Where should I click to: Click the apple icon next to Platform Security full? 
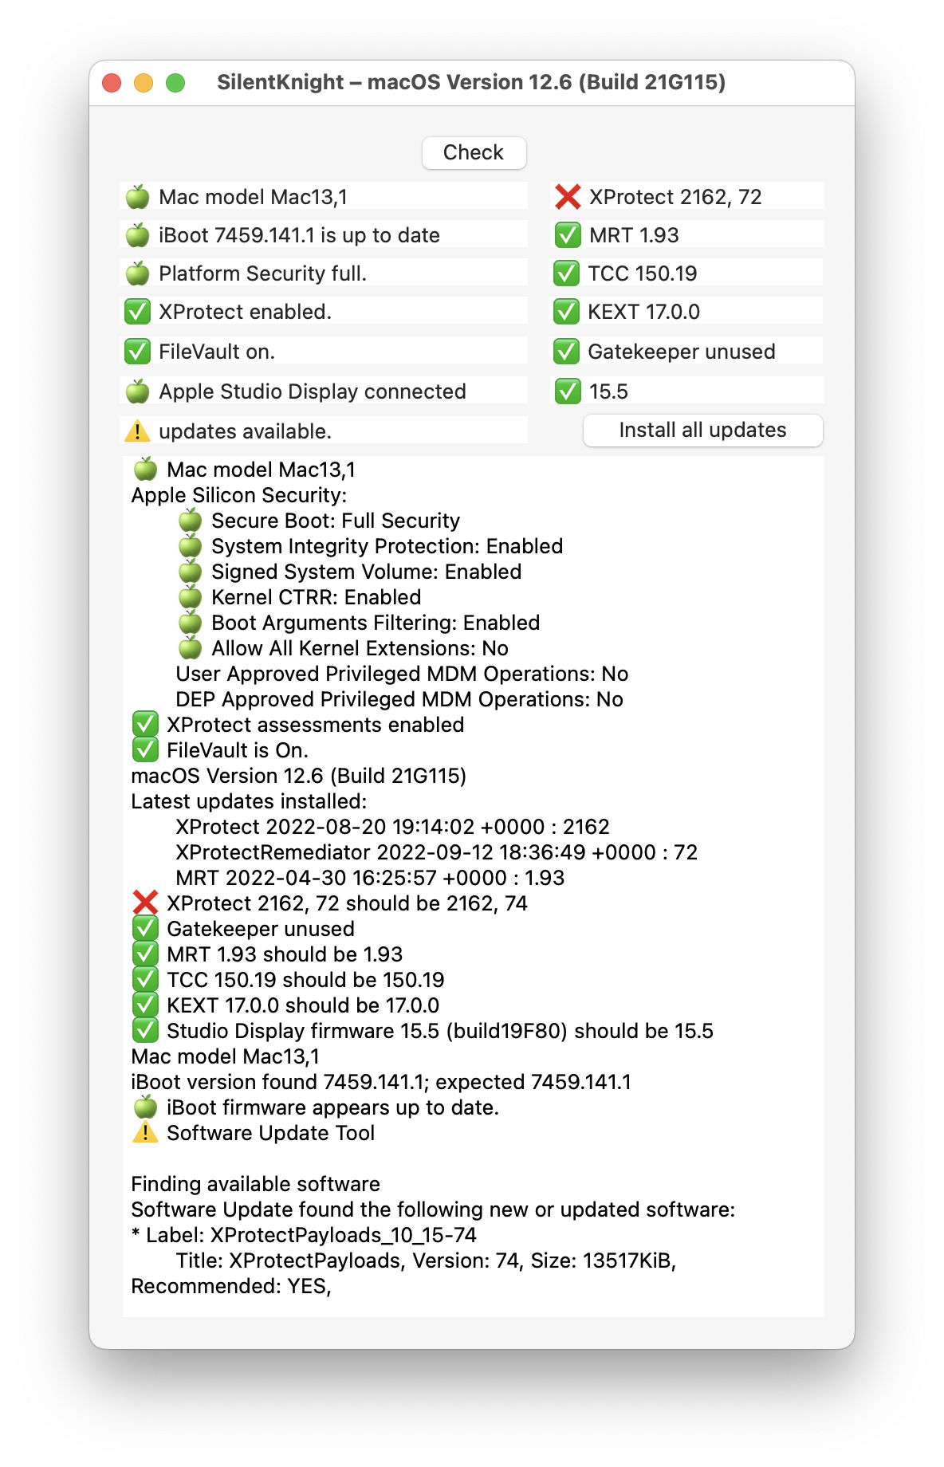pos(138,273)
